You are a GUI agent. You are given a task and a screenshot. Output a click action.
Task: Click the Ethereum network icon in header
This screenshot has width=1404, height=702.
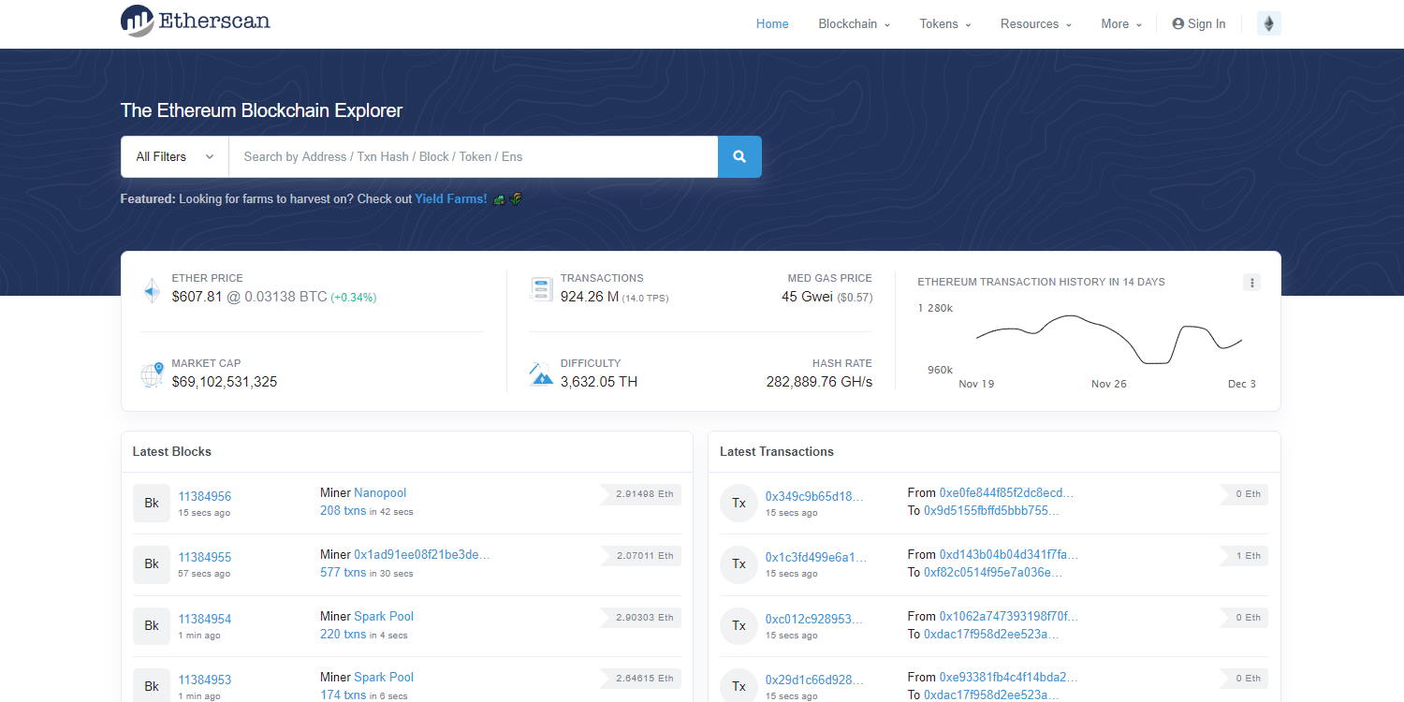point(1268,24)
